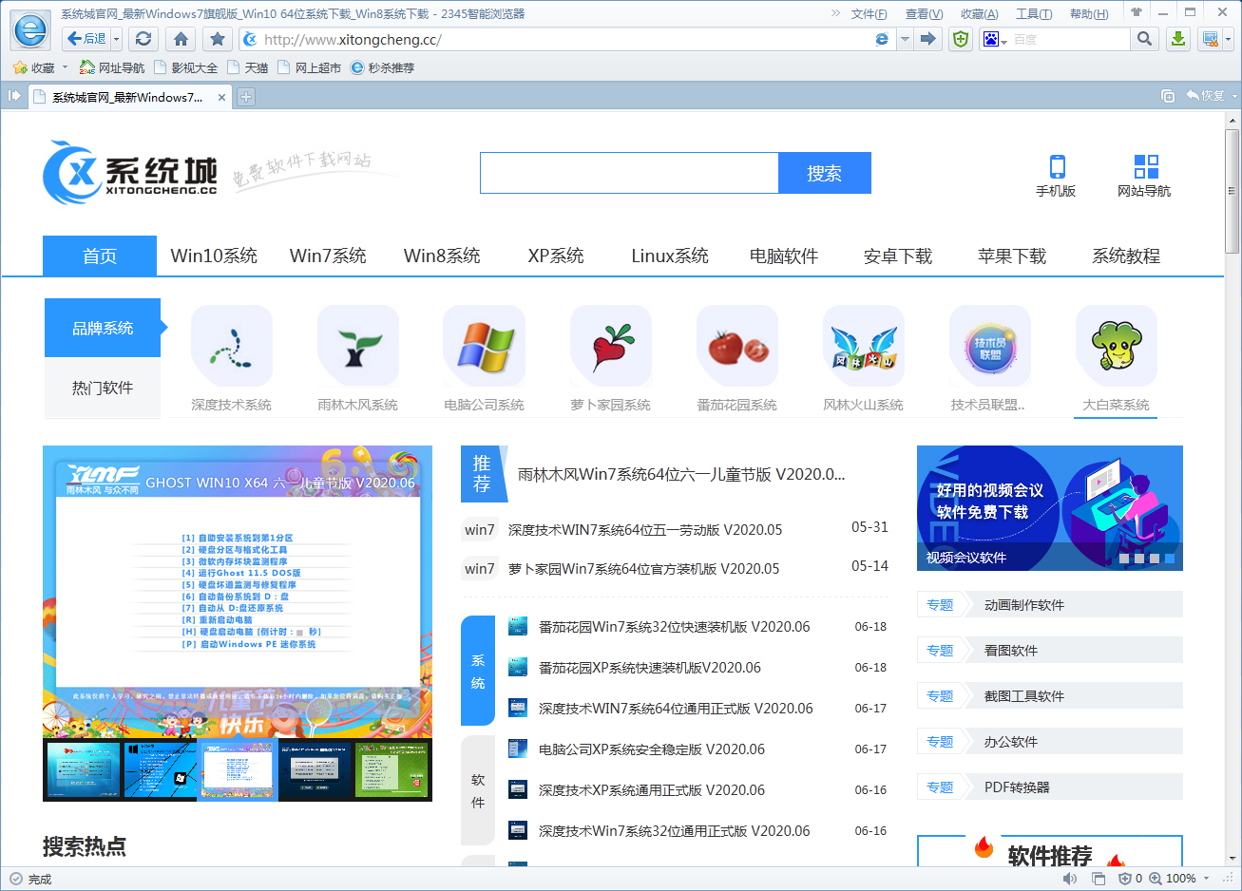Expand the hidden menu chevron before 文件
This screenshot has width=1242, height=891.
tap(835, 13)
